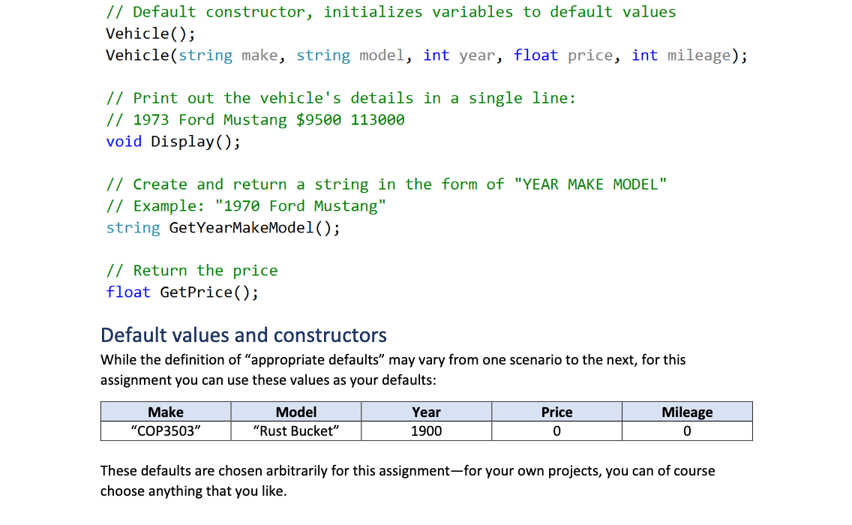Image resolution: width=852 pixels, height=525 pixels.
Task: Click comment '// 1973 Ford Mustang $9500 113000'
Action: coord(256,120)
